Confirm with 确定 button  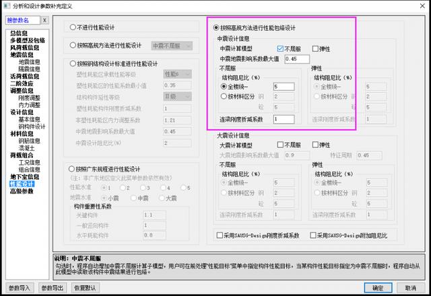tap(378, 288)
